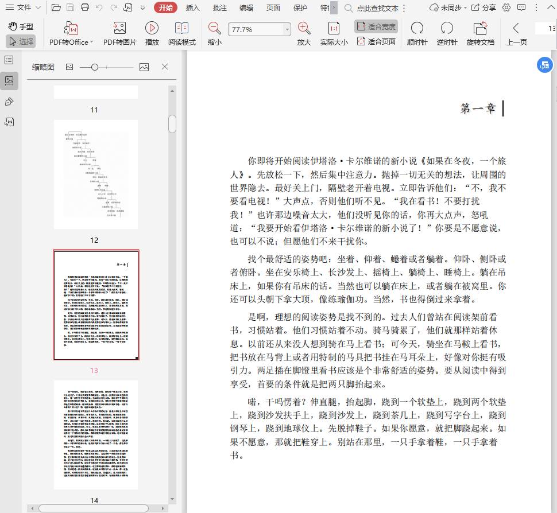Open the vertical dots more menu

click(x=536, y=7)
